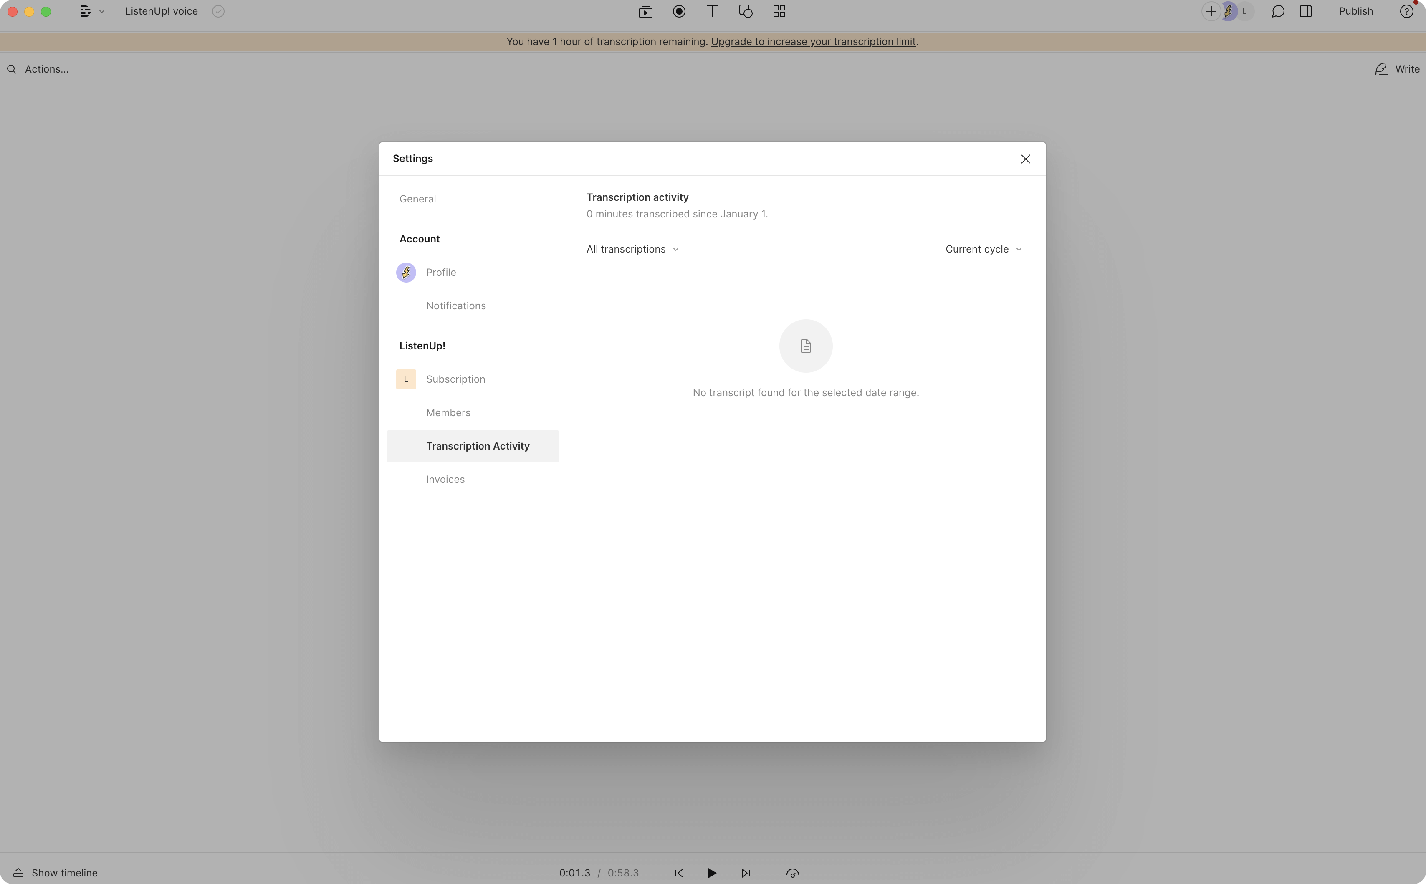This screenshot has width=1426, height=884.
Task: Skip to next with forward icon
Action: [746, 873]
